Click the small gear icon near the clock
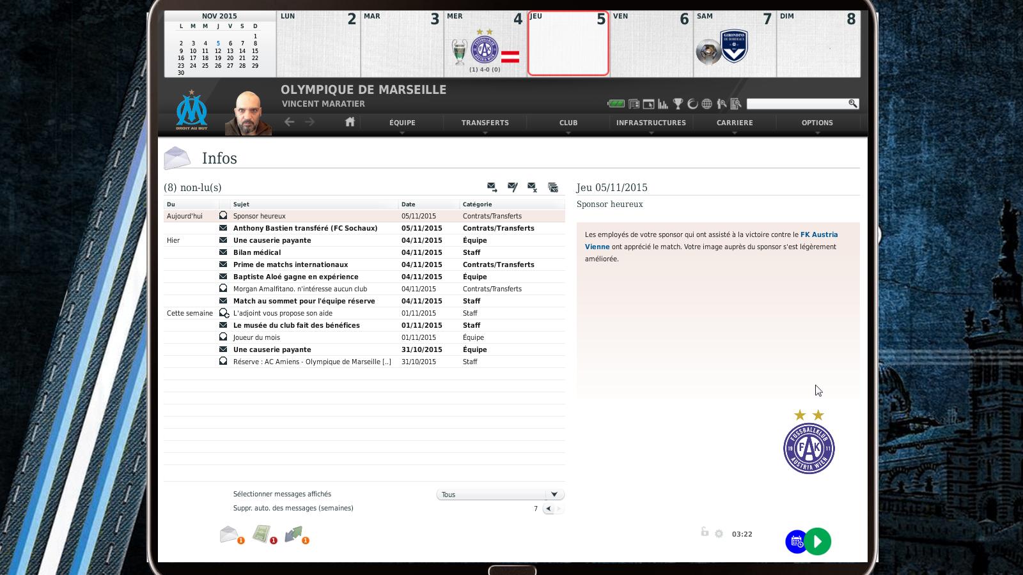This screenshot has height=575, width=1023. [719, 534]
